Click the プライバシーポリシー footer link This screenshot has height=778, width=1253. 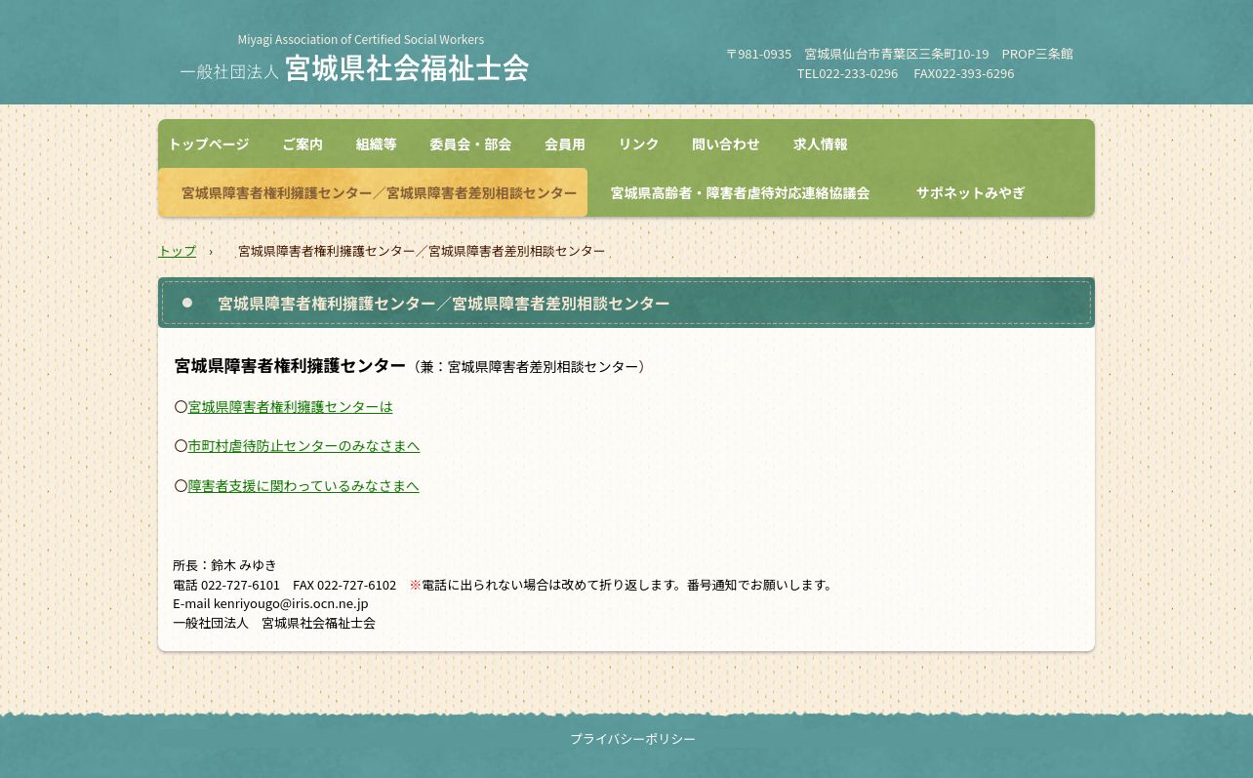pyautogui.click(x=632, y=739)
